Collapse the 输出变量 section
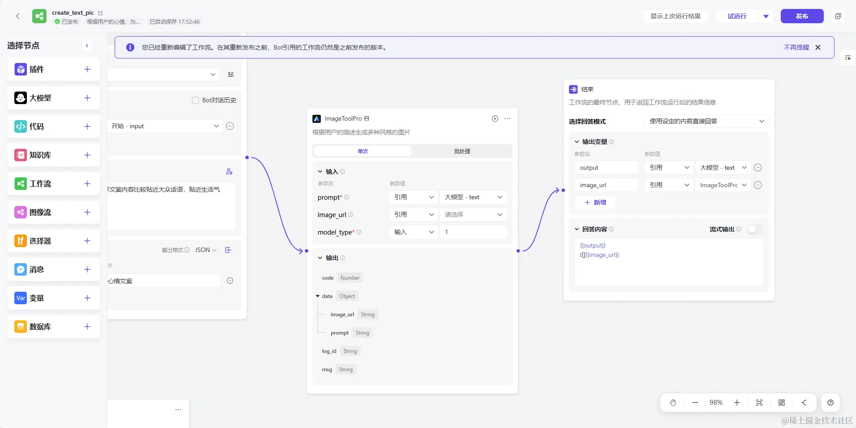Image resolution: width=856 pixels, height=428 pixels. tap(577, 142)
